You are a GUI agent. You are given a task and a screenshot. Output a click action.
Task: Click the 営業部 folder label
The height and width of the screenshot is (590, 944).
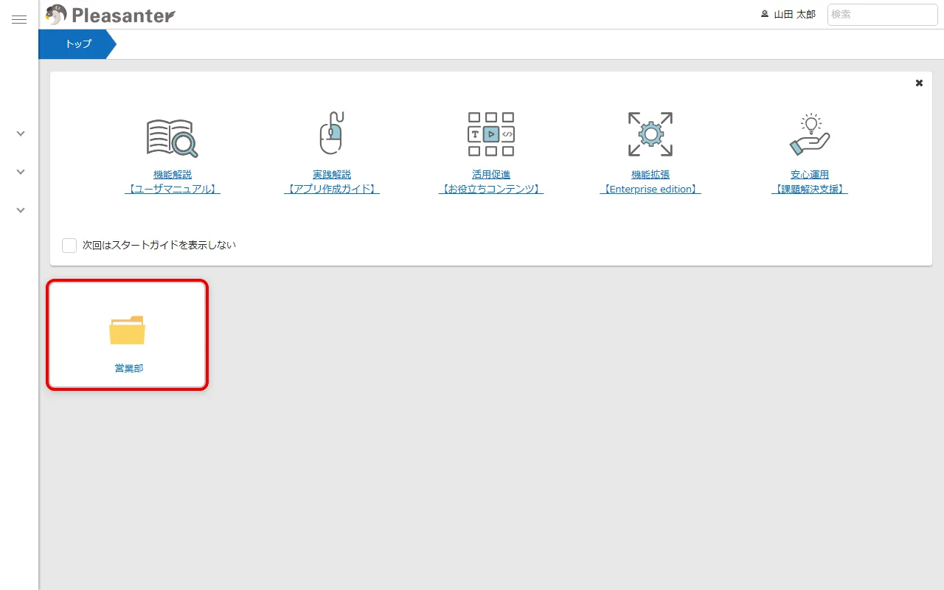tap(129, 368)
